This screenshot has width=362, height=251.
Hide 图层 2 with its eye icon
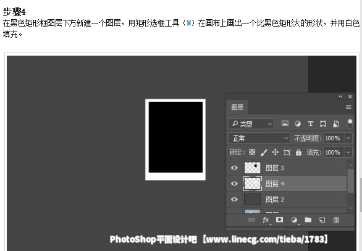click(234, 199)
